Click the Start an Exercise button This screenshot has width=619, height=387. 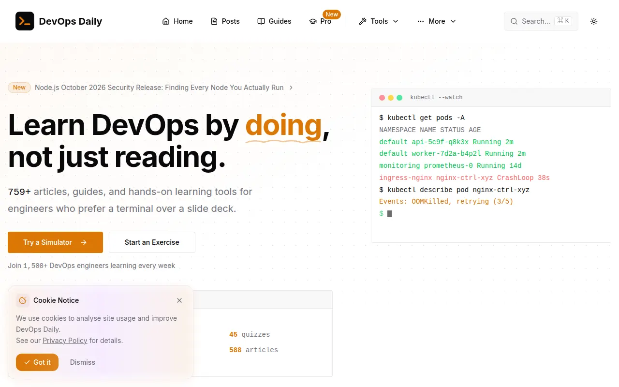pos(152,242)
